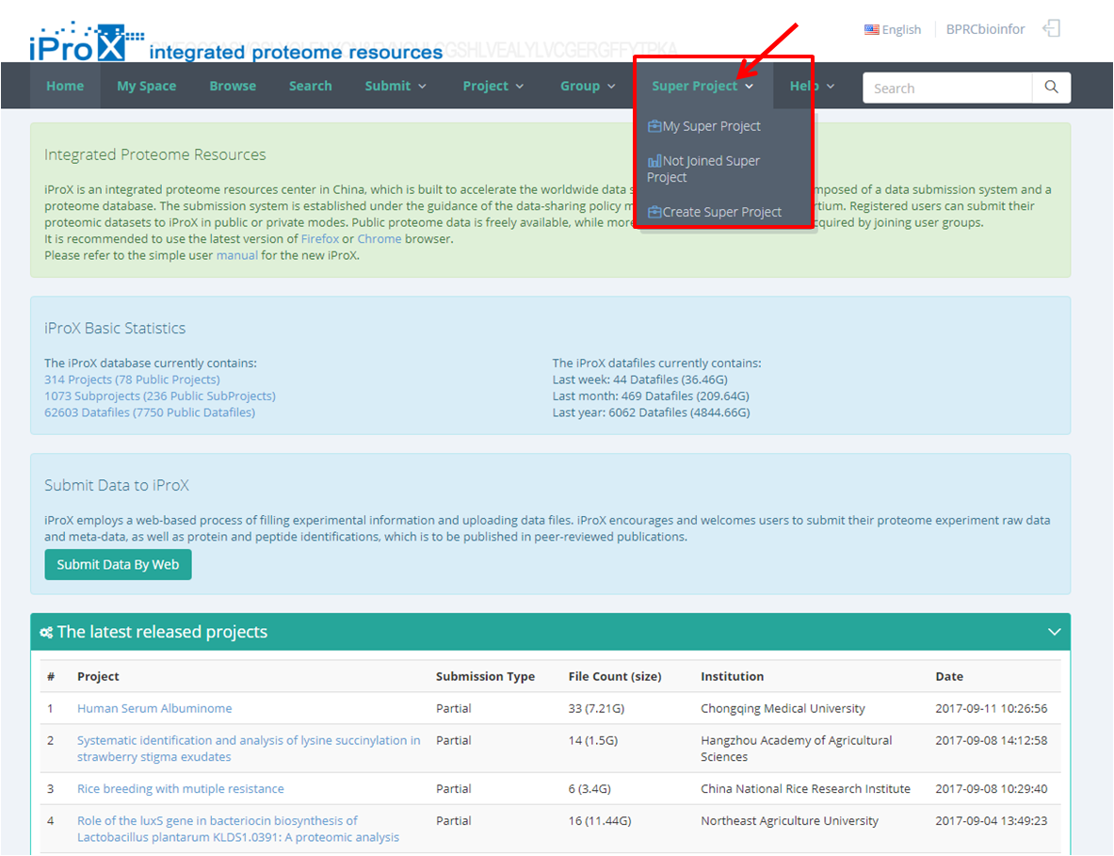Switch language via English link
This screenshot has height=856, width=1114.
[901, 29]
